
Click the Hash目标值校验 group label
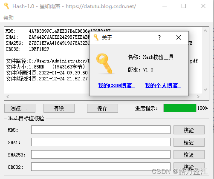point(26,118)
